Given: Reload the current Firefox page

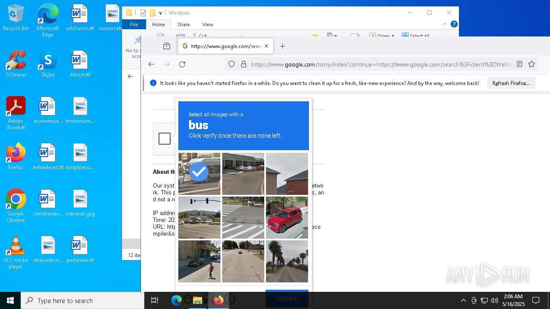Looking at the screenshot, I should [x=182, y=64].
